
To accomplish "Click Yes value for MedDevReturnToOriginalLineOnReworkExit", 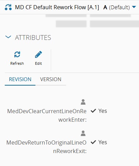I will 103,142.
